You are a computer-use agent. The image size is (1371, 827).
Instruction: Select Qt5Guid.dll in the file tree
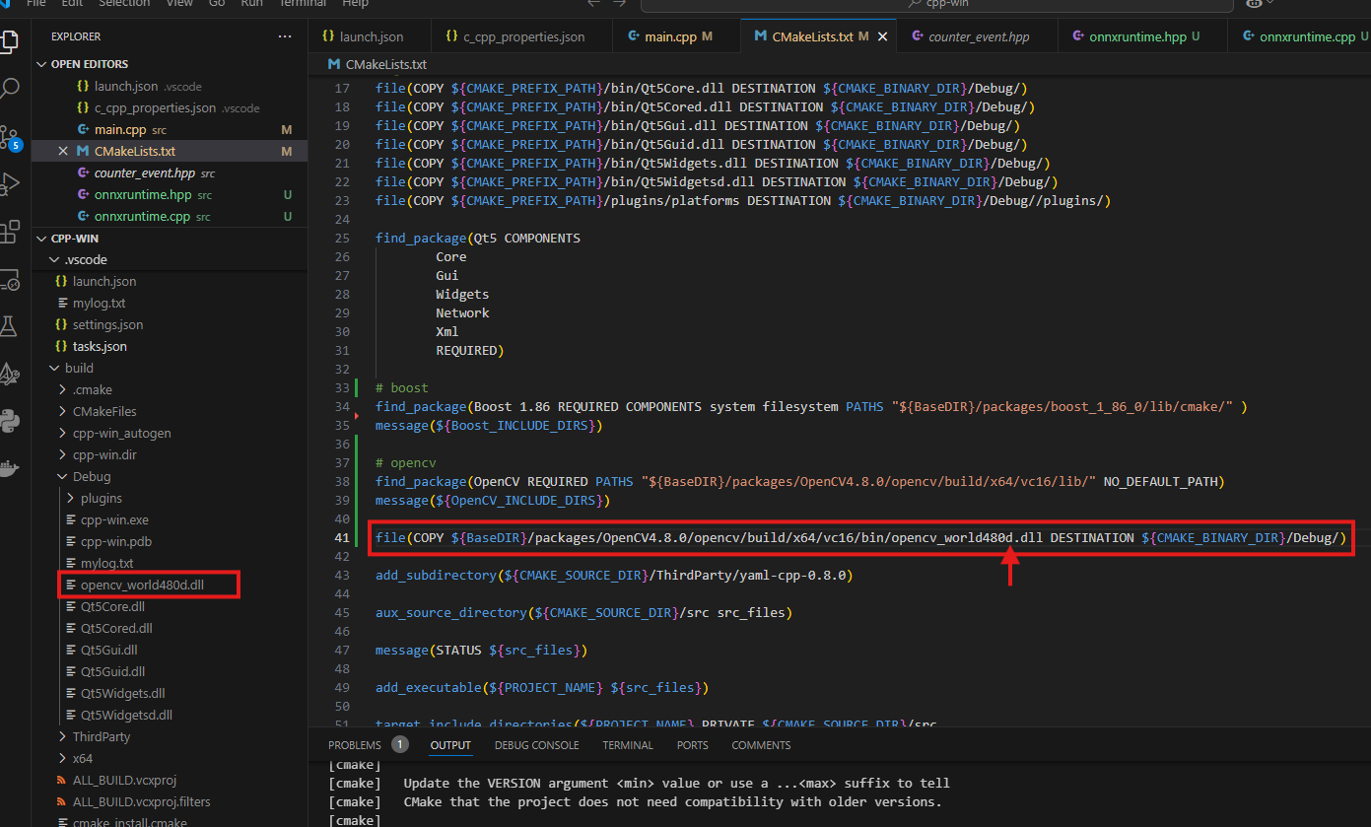tap(170, 672)
